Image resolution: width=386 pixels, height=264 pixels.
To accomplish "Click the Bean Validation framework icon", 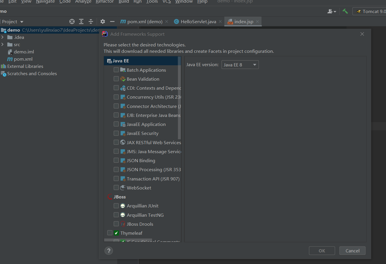I will click(x=123, y=79).
